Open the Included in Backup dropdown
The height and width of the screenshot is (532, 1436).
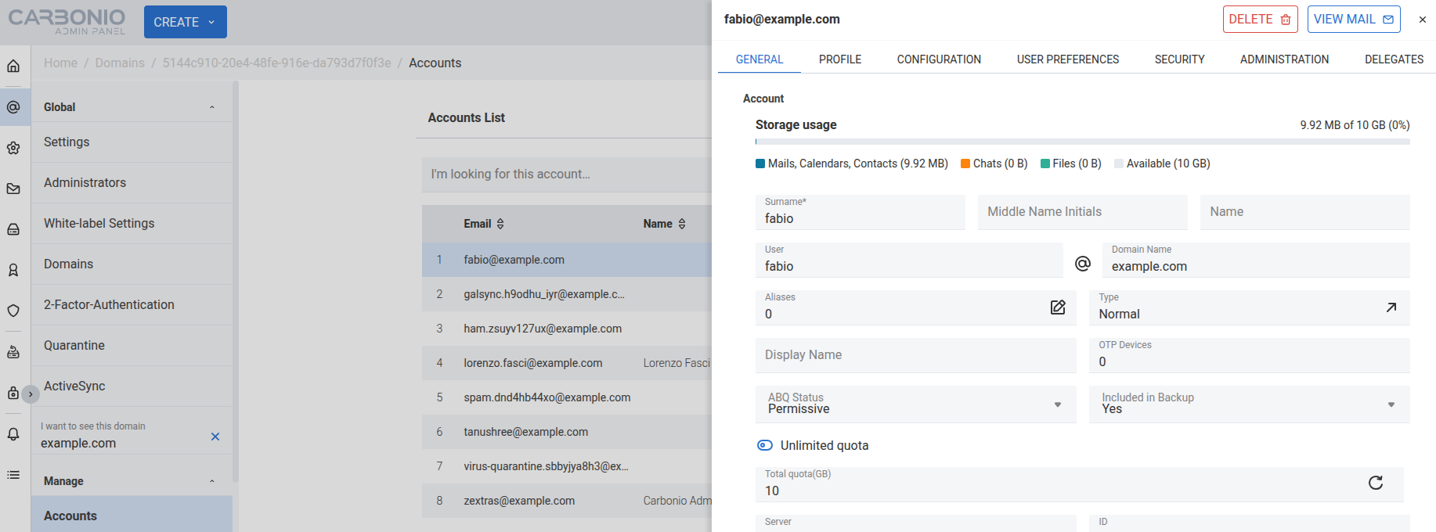1250,404
